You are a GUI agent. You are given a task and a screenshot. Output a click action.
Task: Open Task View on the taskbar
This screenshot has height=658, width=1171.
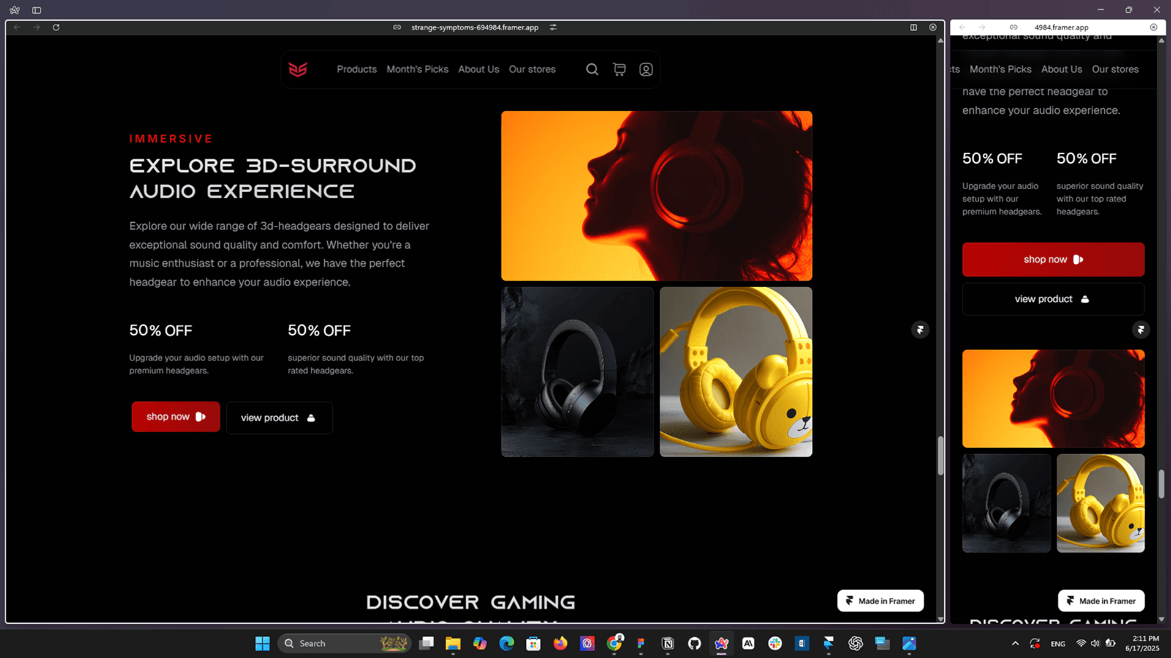(x=426, y=643)
